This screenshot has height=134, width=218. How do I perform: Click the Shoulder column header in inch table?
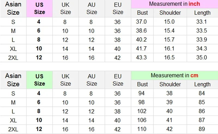170,13
